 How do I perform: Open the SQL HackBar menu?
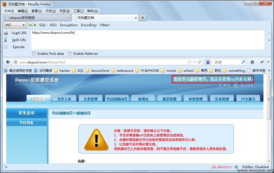point(43,25)
